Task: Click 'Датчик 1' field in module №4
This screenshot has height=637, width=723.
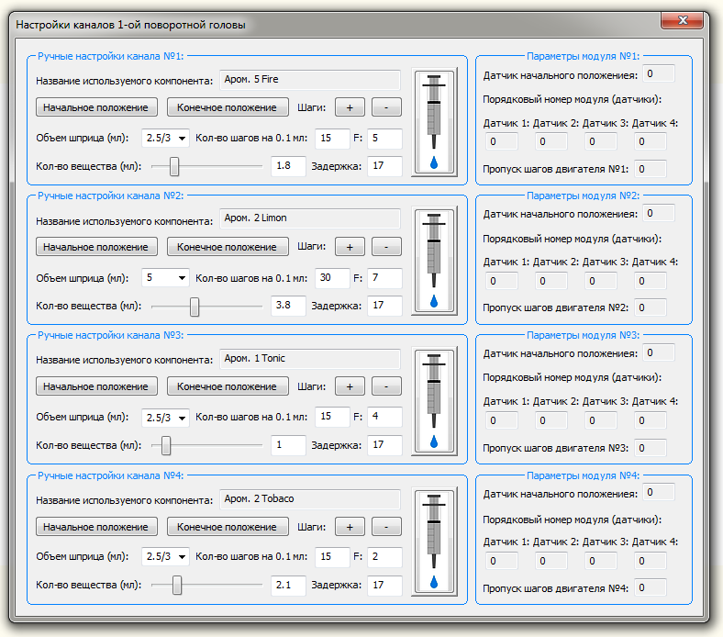Action: tap(502, 561)
